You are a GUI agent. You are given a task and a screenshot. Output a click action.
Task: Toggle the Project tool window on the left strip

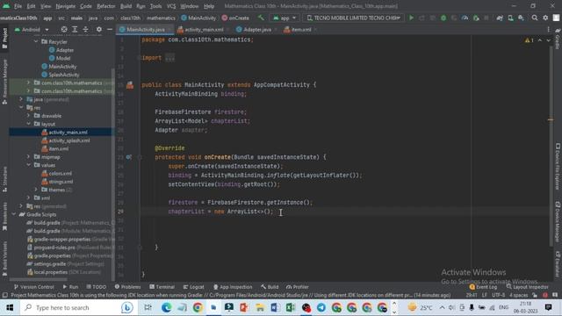[4, 38]
